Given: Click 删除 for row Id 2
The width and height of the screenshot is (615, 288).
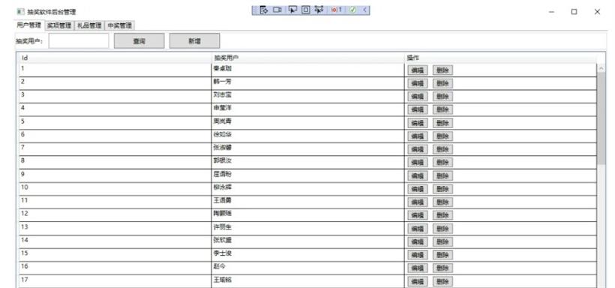Looking at the screenshot, I should tap(442, 83).
